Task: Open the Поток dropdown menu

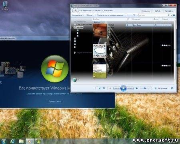Action: (91, 15)
